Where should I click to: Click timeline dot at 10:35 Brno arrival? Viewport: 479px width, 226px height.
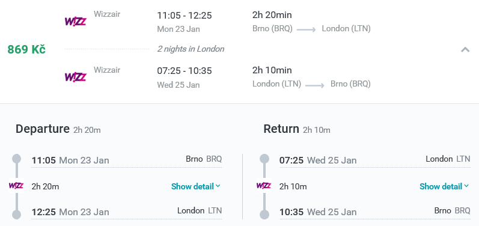pyautogui.click(x=264, y=215)
